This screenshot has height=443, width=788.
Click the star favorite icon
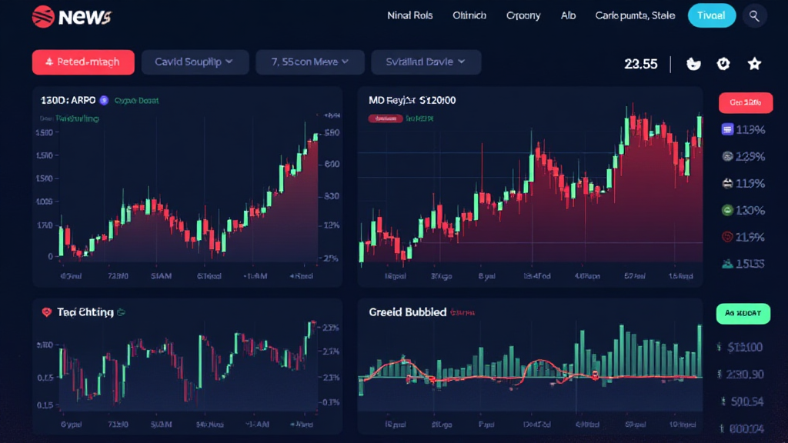pos(754,64)
